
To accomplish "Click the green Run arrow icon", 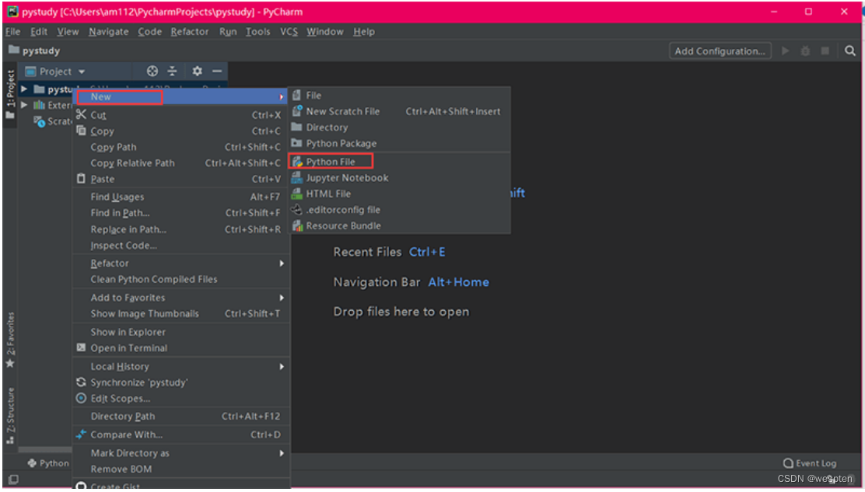I will click(785, 51).
